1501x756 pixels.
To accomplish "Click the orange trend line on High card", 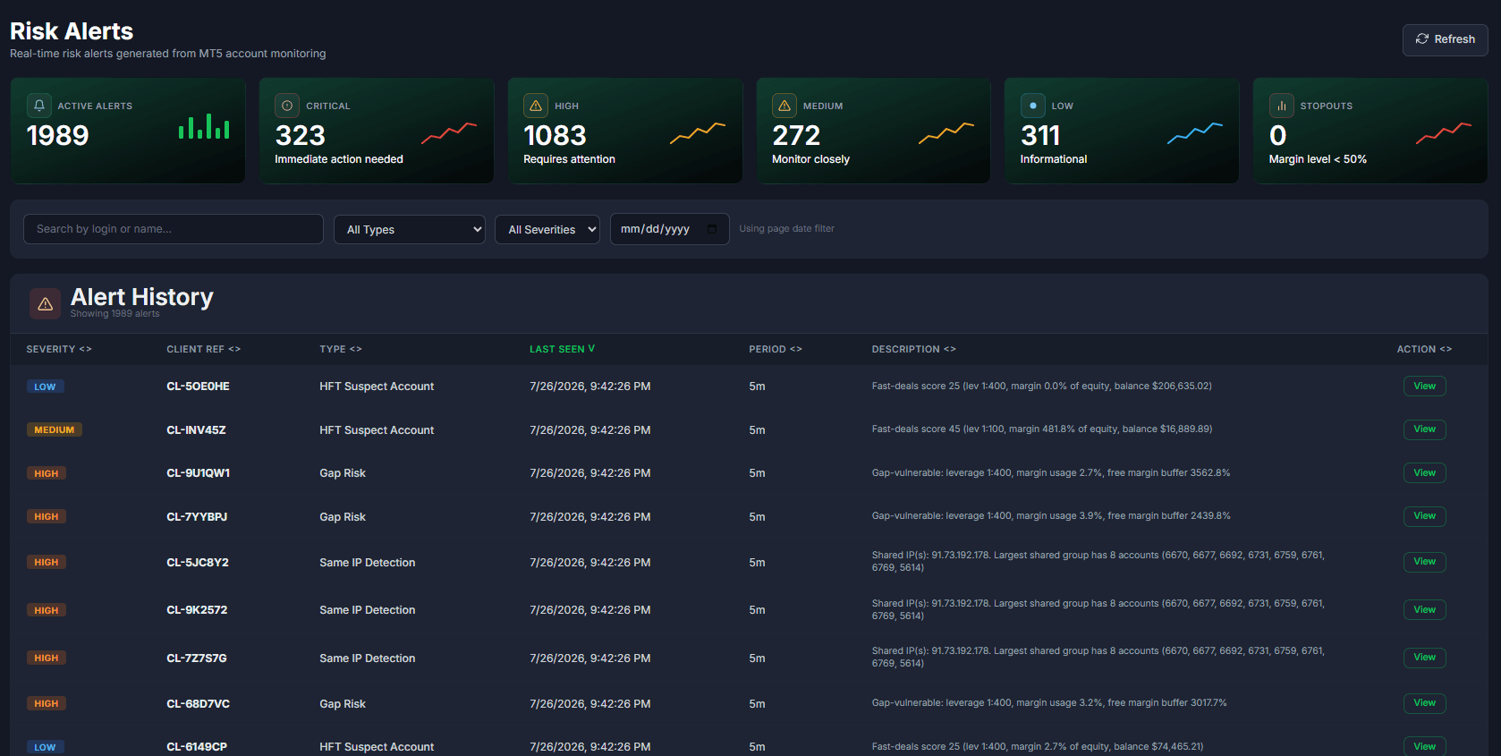I will coord(698,132).
